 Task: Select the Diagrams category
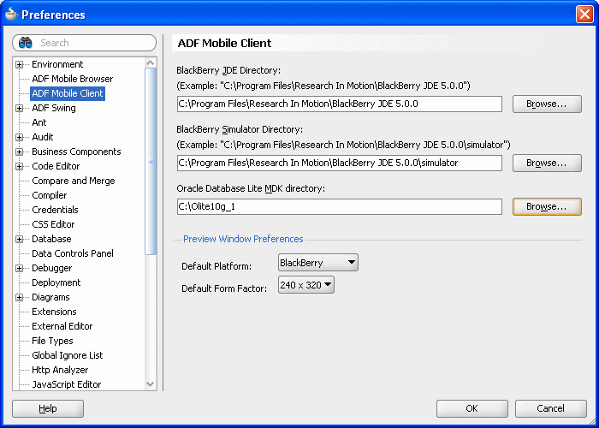[50, 297]
